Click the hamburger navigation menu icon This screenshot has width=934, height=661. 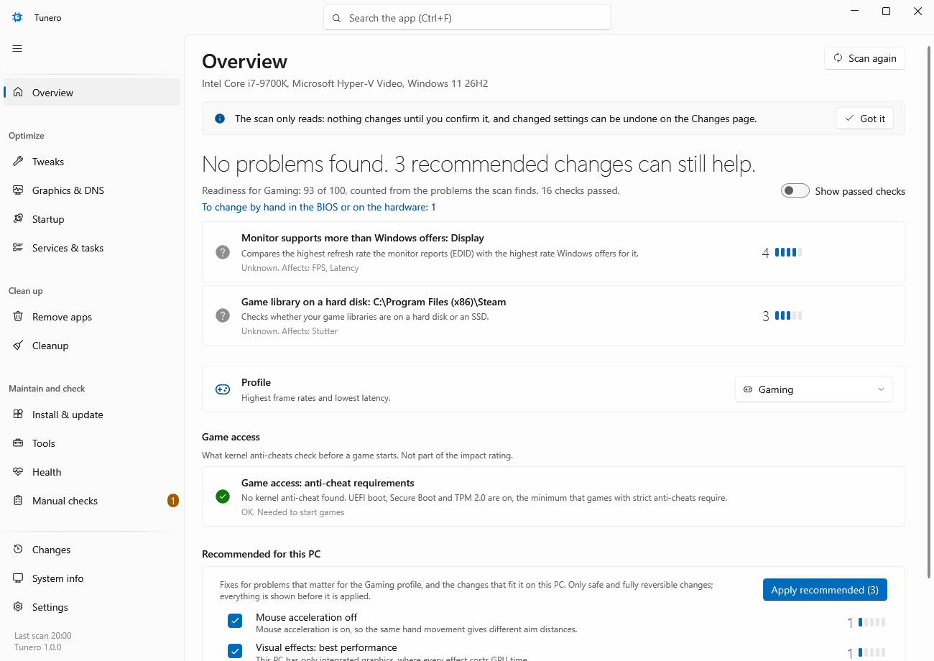[x=17, y=48]
